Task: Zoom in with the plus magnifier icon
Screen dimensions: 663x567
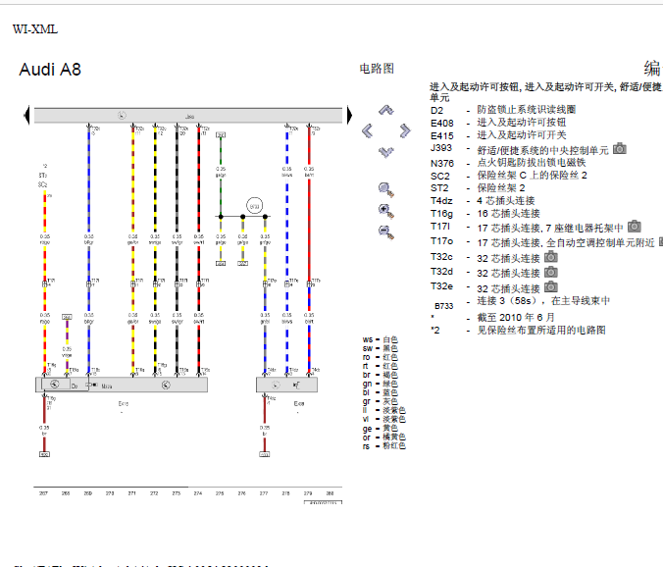Action: [386, 211]
